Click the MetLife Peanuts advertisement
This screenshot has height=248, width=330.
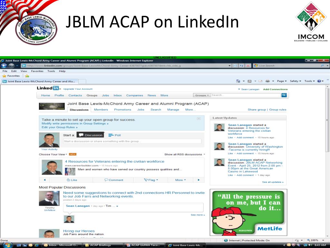click(248, 212)
